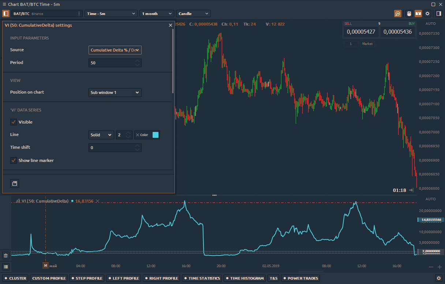Click the INPUT PARAMETERS section heading

(30, 38)
